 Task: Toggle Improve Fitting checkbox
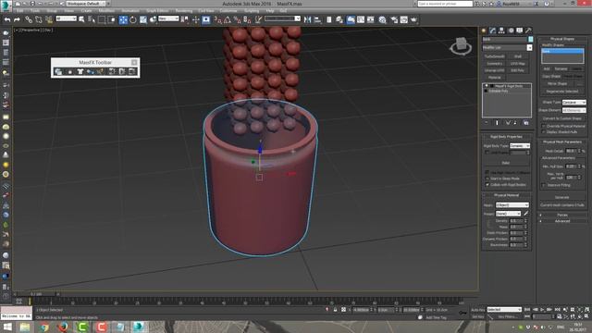click(x=544, y=185)
